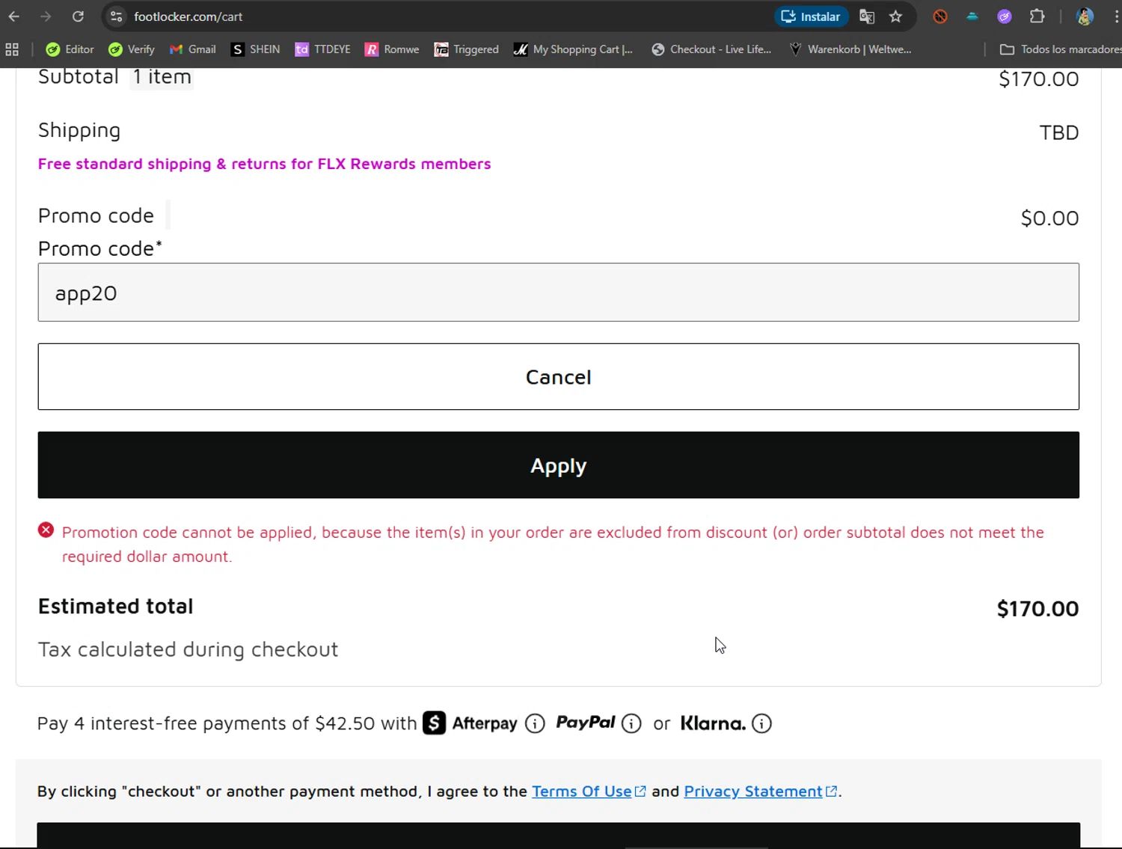Click the Shipping TBD value

pos(1059,132)
